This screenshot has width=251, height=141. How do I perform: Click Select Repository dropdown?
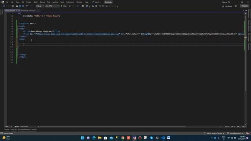(x=235, y=133)
